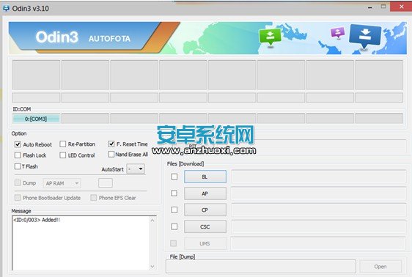This screenshot has height=277, width=412.
Task: Click the BL file button
Action: pos(205,177)
